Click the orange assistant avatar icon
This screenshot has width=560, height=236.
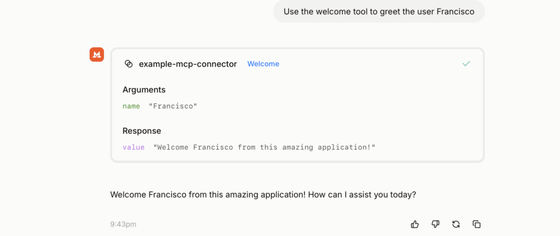click(x=97, y=55)
